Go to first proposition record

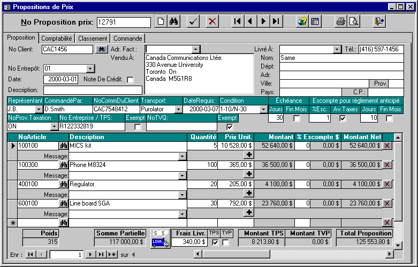(x=237, y=21)
